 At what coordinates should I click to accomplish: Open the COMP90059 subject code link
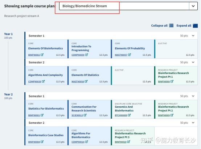pos(78,55)
